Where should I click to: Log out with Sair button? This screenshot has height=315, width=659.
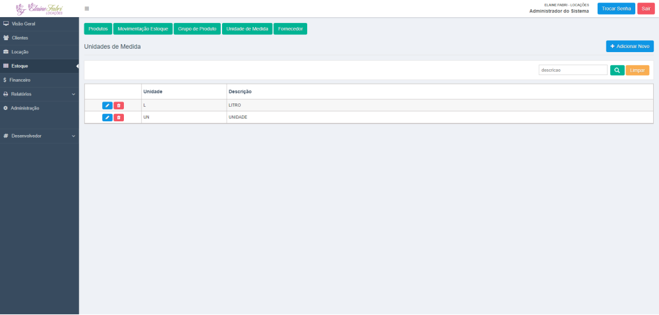tap(646, 9)
